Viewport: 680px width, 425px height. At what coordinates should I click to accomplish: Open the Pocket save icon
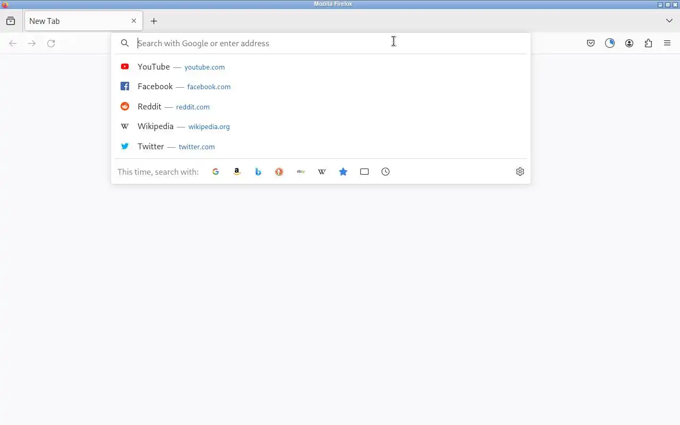tap(591, 44)
